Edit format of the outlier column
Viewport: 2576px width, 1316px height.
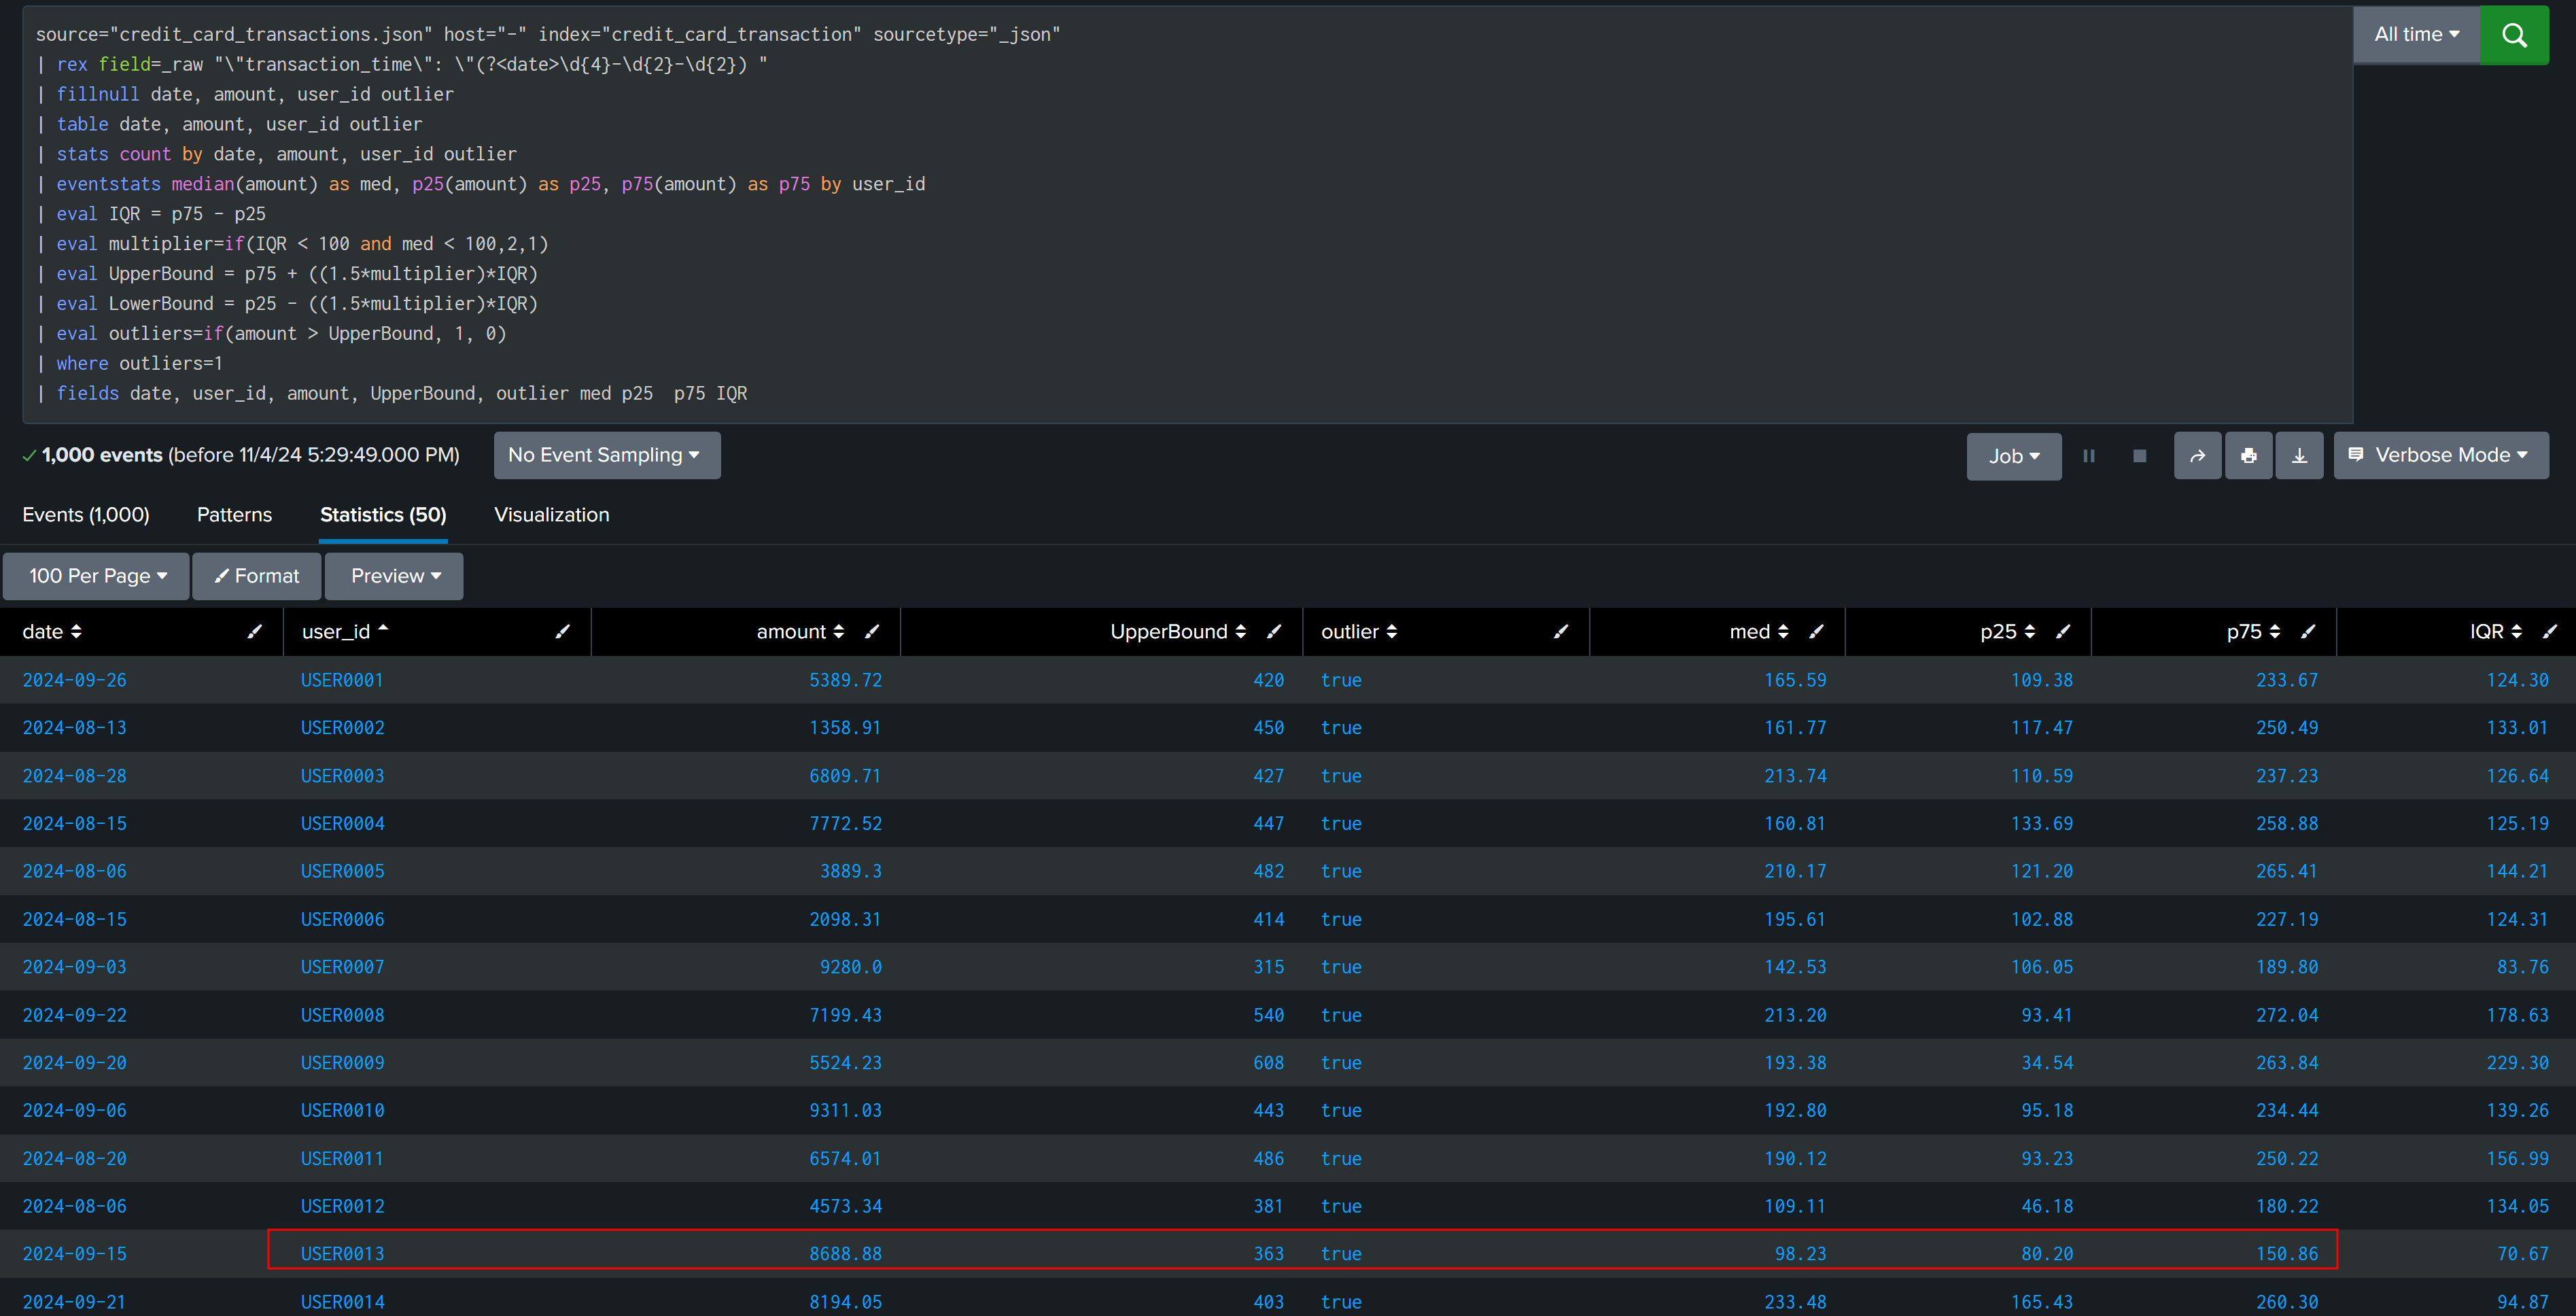coord(1560,631)
